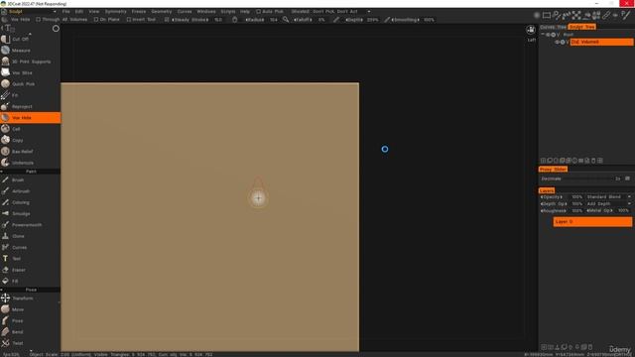Click the camera view icon labeled Left

531,31
